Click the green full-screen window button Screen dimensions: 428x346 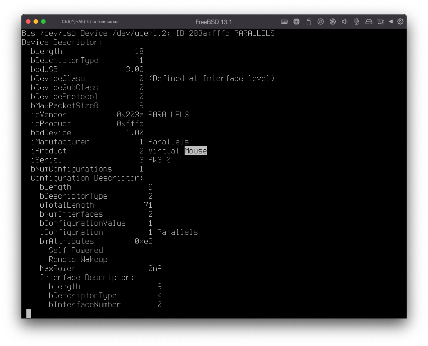tap(43, 21)
